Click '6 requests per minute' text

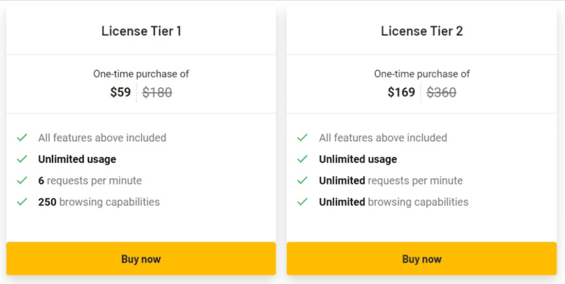(x=90, y=180)
